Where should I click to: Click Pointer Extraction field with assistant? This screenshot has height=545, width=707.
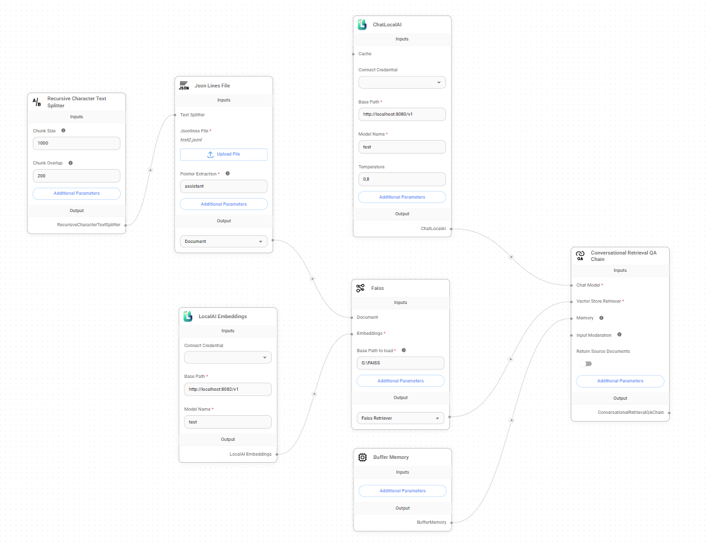pos(224,186)
